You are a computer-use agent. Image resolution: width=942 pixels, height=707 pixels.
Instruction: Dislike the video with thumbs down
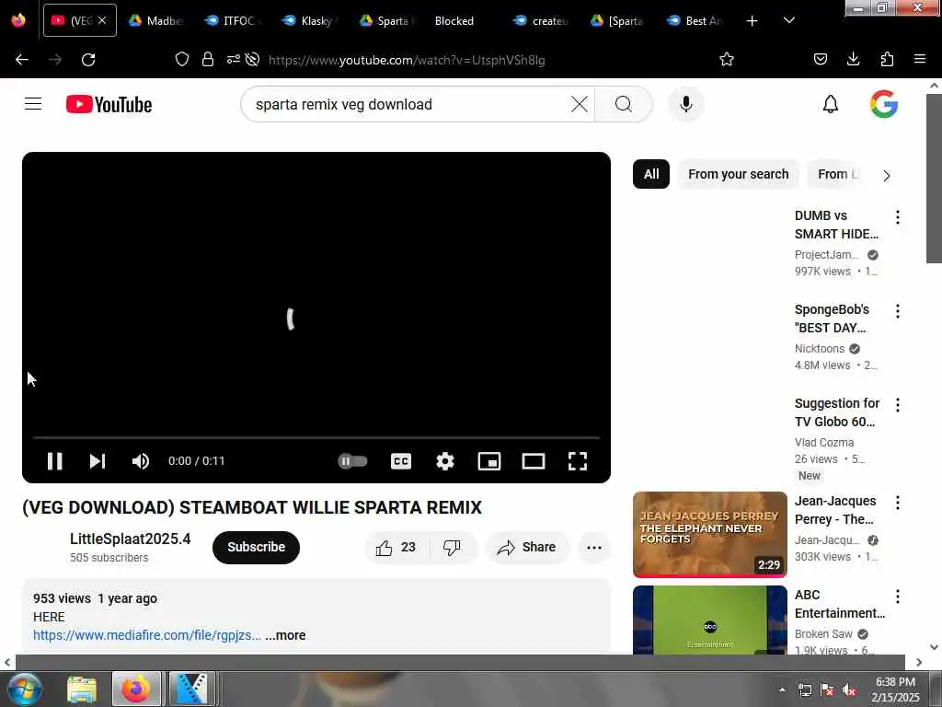click(453, 547)
